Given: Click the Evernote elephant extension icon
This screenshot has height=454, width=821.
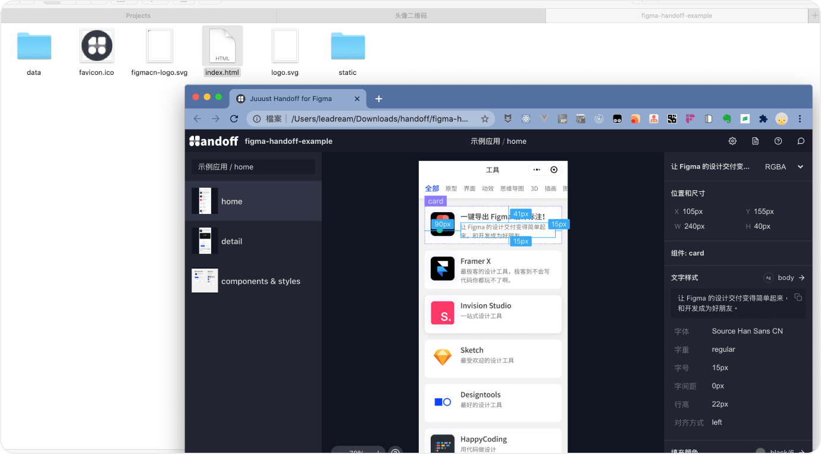Looking at the screenshot, I should pos(726,119).
